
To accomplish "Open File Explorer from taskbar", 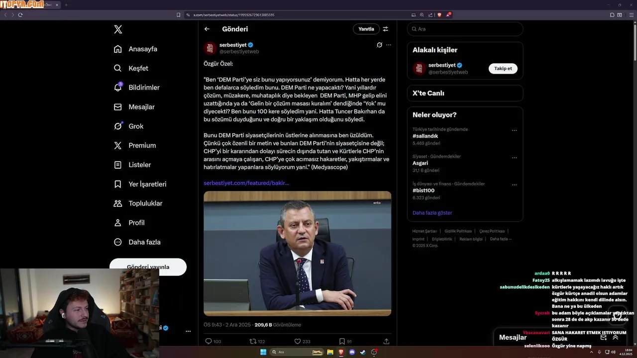I will pos(330,352).
